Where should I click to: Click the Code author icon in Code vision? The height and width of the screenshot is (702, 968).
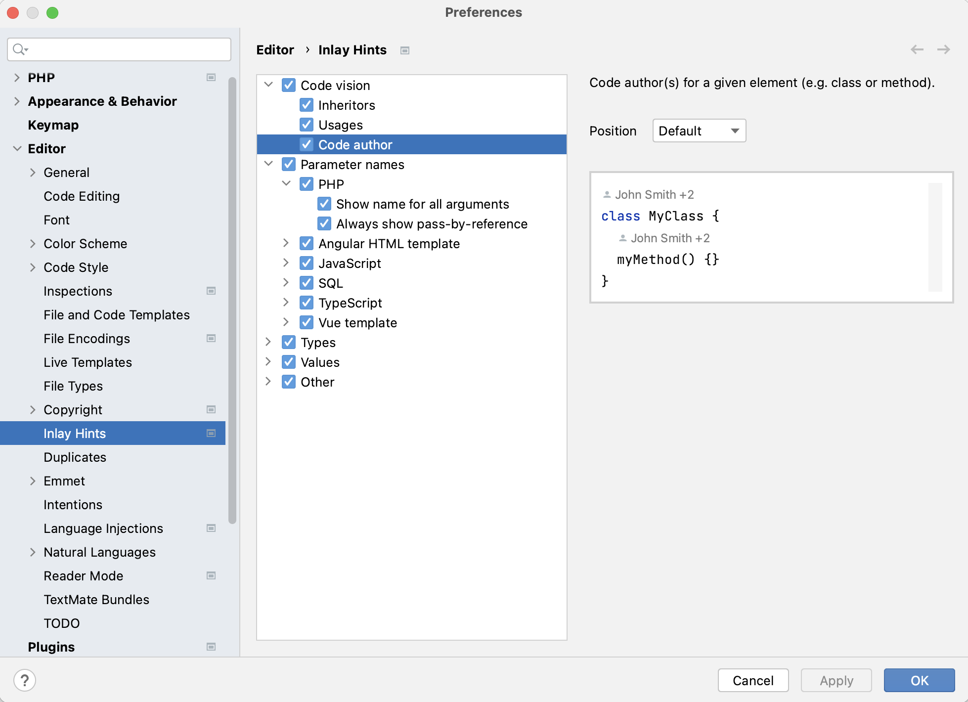pos(307,144)
